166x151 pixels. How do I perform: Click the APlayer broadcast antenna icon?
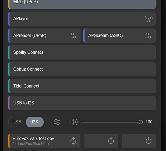(x=148, y=19)
